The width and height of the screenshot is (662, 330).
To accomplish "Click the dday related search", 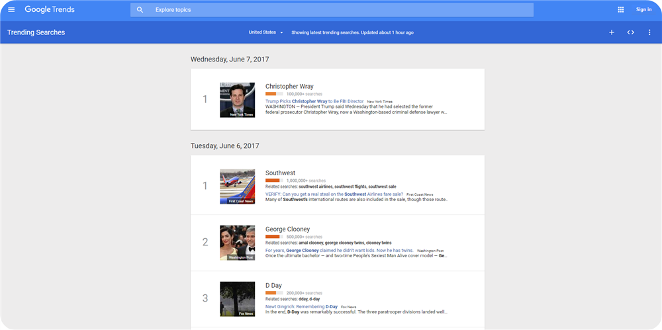I will (304, 299).
